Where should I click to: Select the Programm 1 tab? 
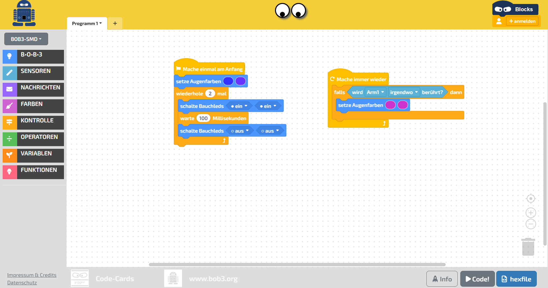[x=87, y=23]
